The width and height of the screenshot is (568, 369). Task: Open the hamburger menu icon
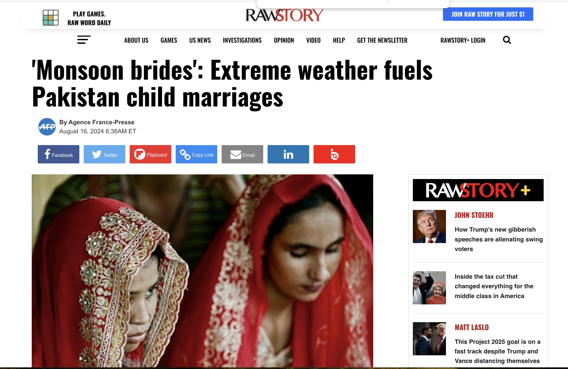point(84,40)
